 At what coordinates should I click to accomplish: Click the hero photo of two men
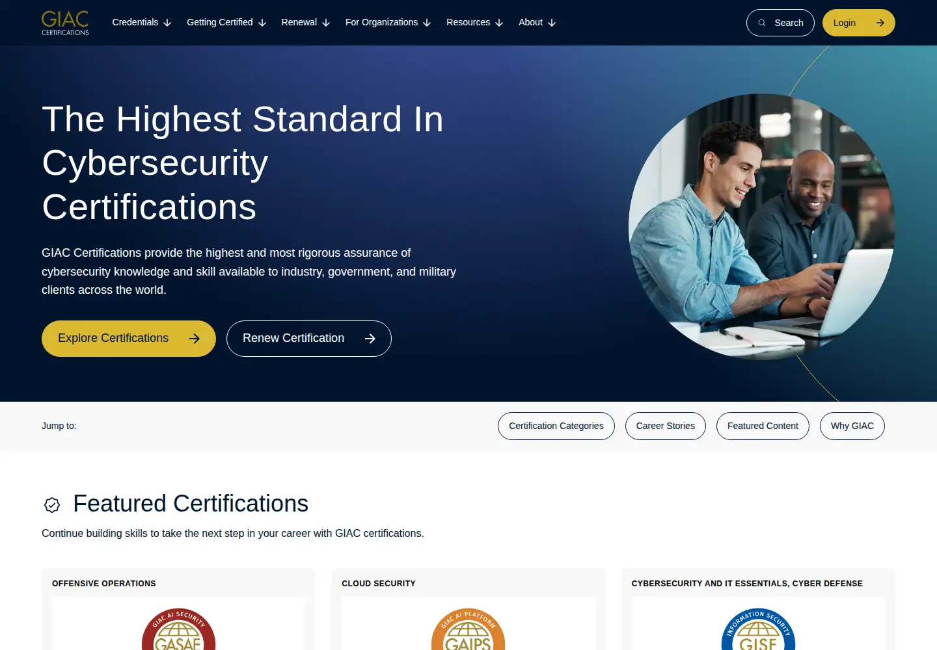[x=762, y=227]
